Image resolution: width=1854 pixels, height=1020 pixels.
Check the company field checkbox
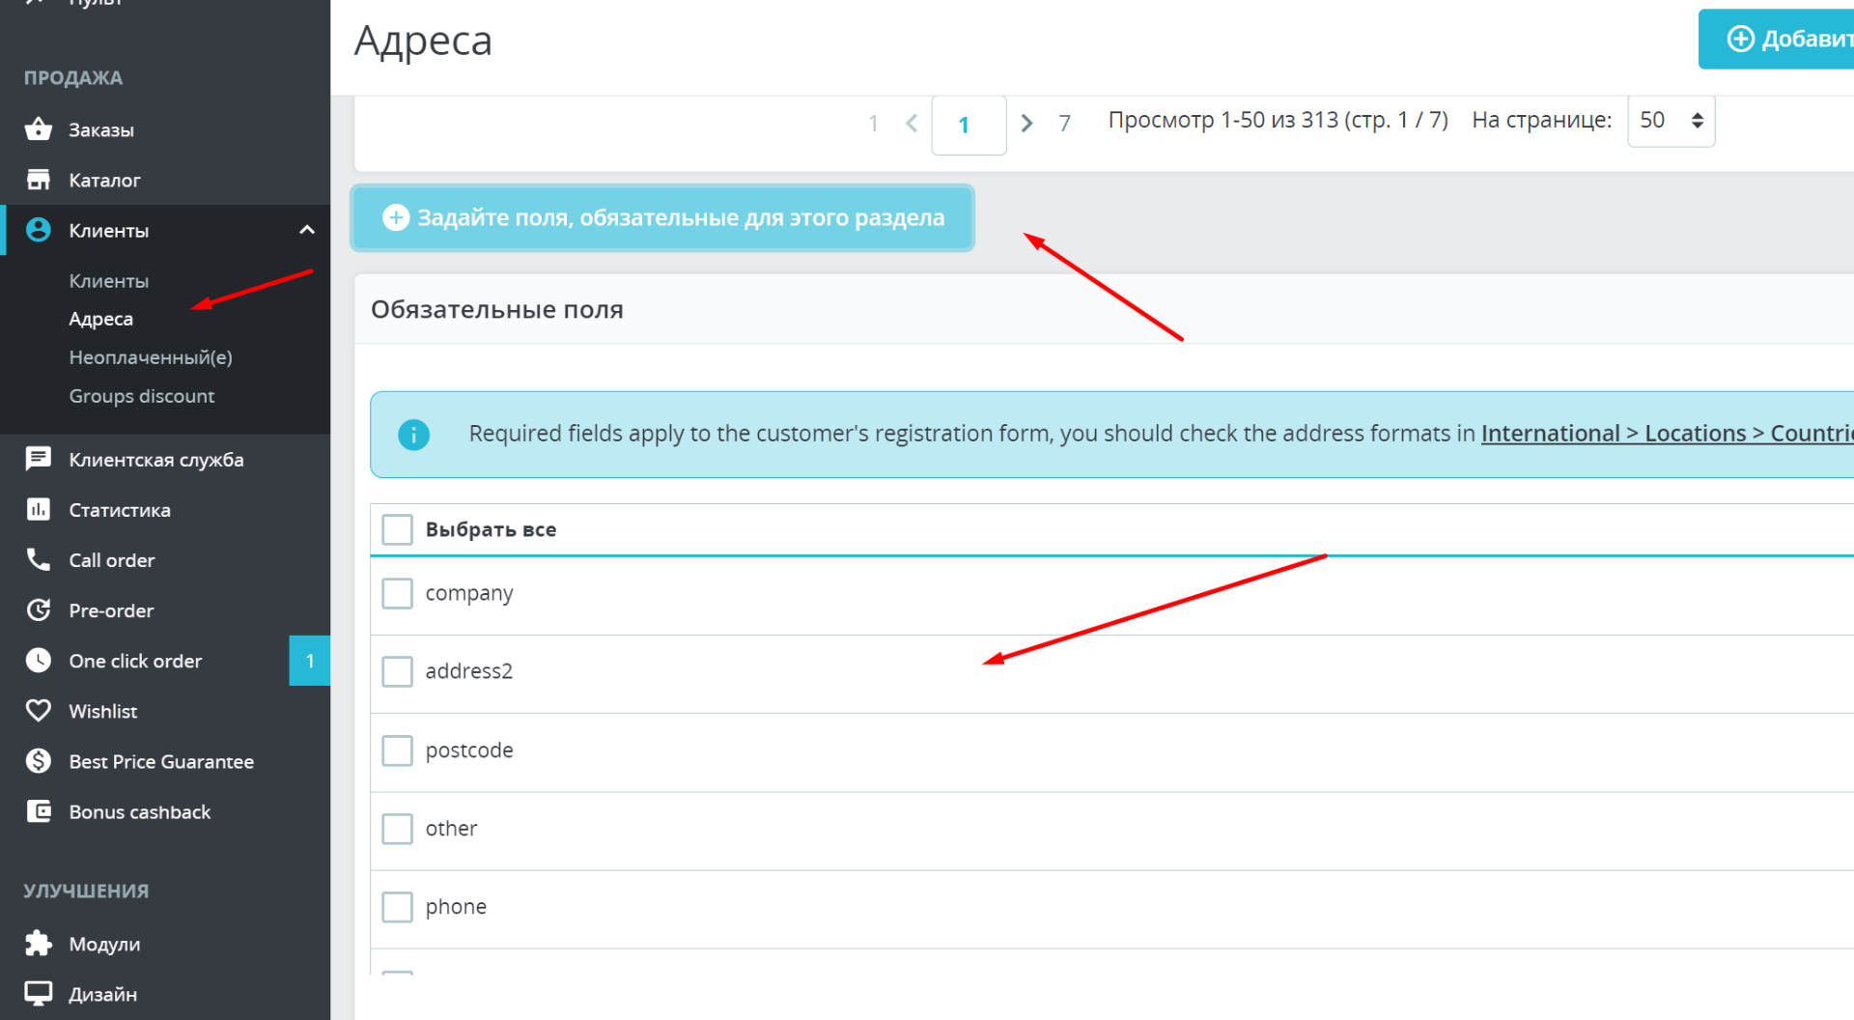pyautogui.click(x=397, y=593)
